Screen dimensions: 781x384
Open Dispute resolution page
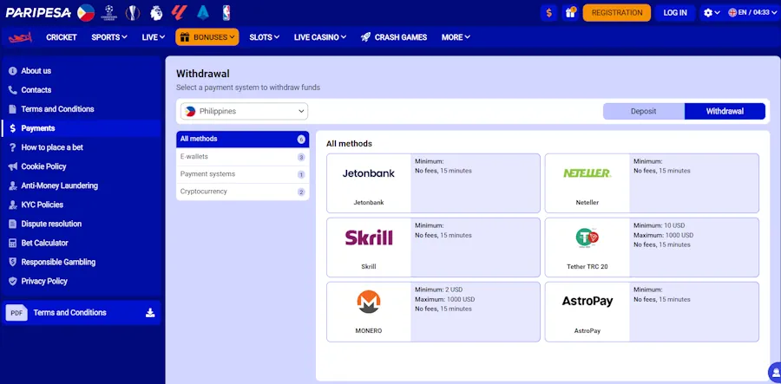(81, 224)
